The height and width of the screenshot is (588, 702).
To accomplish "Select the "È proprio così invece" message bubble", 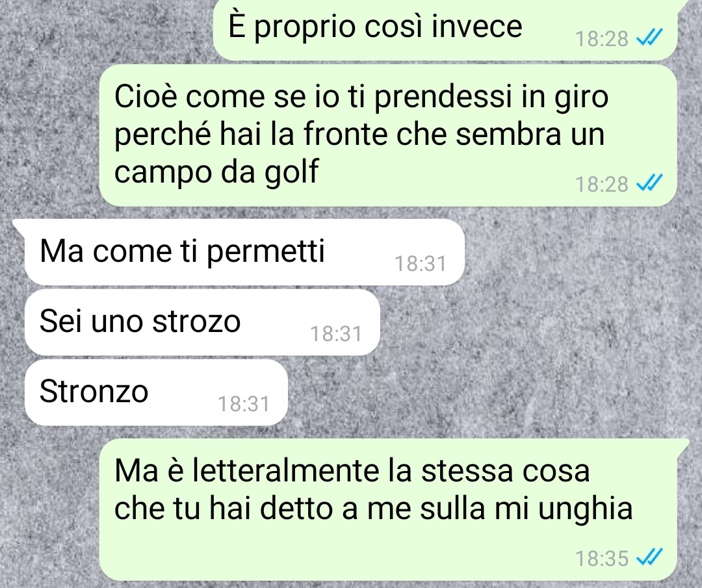I will pos(445,29).
